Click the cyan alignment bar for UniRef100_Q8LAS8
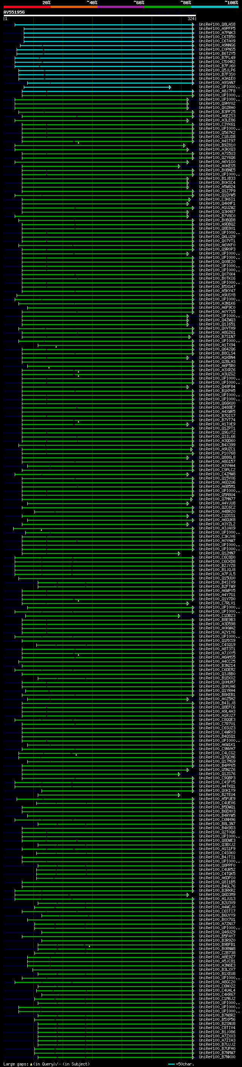The height and width of the screenshot is (1067, 242). click(x=104, y=25)
